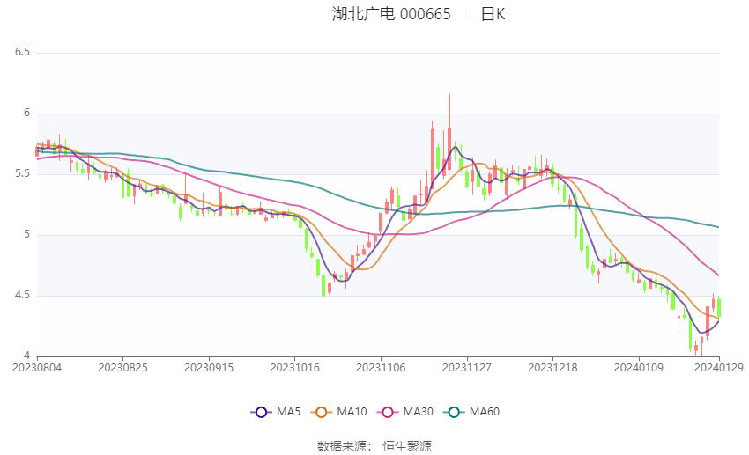749x455 pixels.
Task: Click the 5.5 price axis label
Action: tap(22, 173)
